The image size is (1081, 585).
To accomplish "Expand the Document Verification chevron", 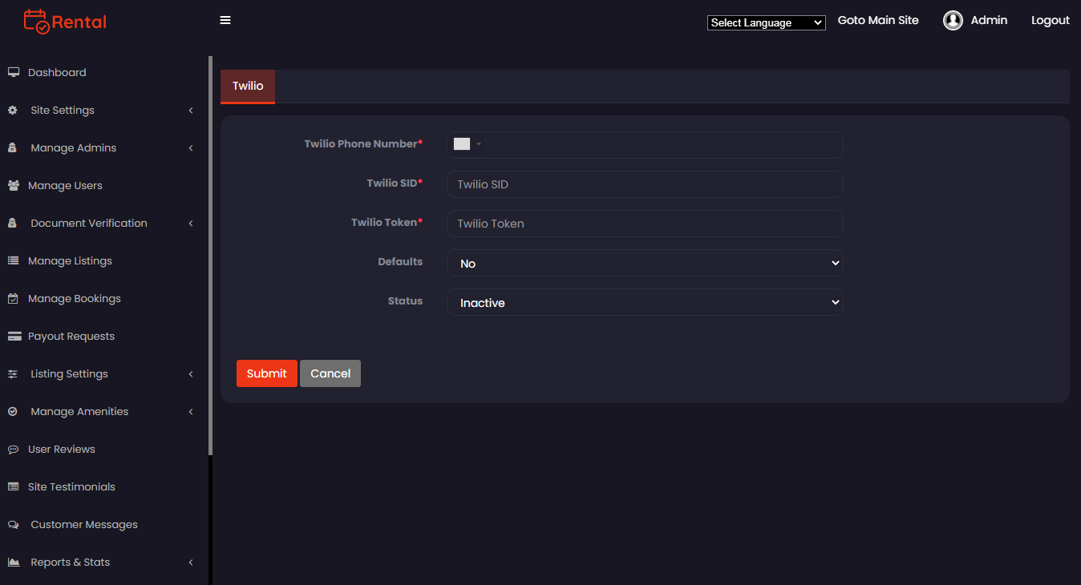I will click(191, 224).
